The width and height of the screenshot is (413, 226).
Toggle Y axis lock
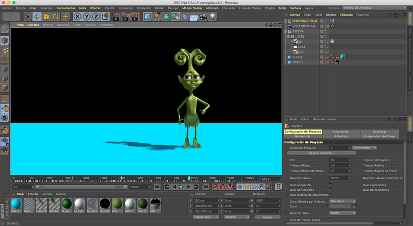point(87,17)
